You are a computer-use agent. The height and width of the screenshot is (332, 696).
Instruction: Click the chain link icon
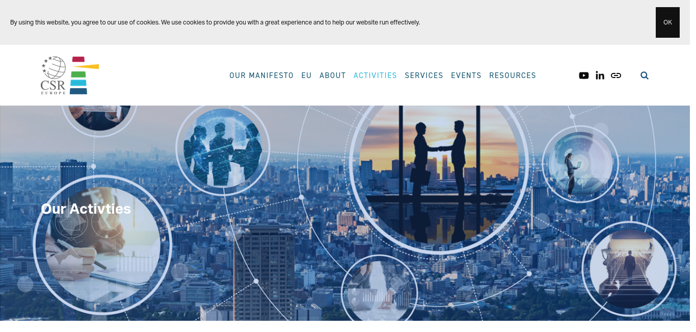coord(616,75)
